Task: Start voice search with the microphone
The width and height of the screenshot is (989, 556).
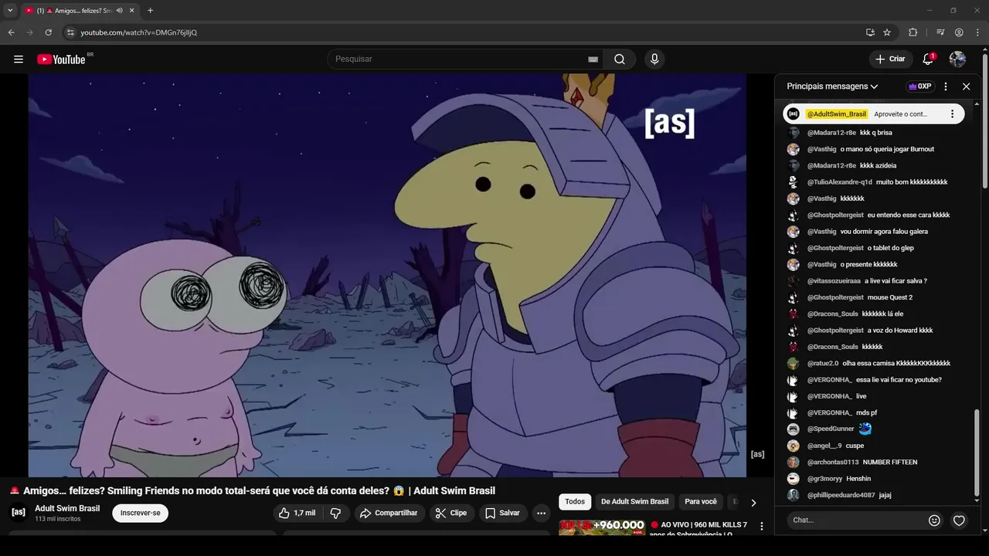Action: [654, 59]
